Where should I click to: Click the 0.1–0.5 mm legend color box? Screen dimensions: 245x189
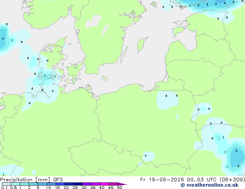click(7, 184)
